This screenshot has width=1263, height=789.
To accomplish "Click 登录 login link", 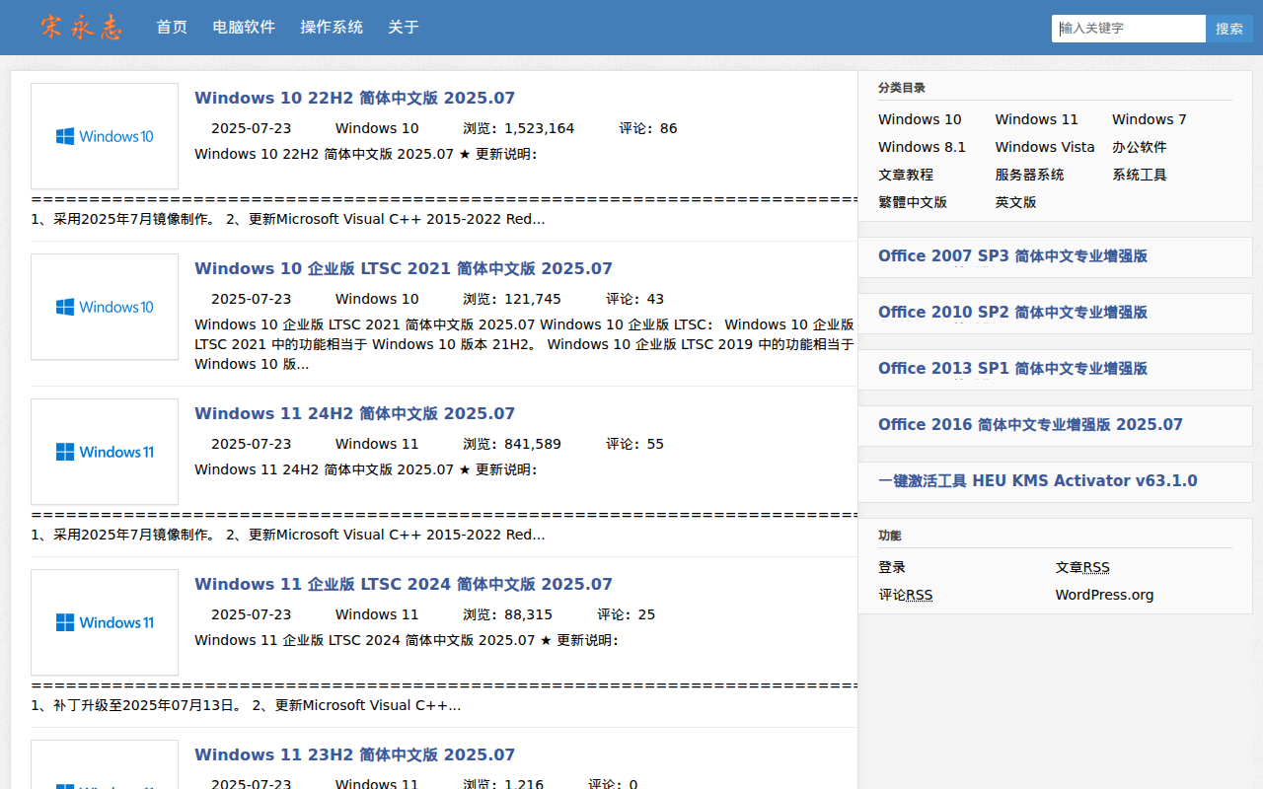I will (x=892, y=567).
